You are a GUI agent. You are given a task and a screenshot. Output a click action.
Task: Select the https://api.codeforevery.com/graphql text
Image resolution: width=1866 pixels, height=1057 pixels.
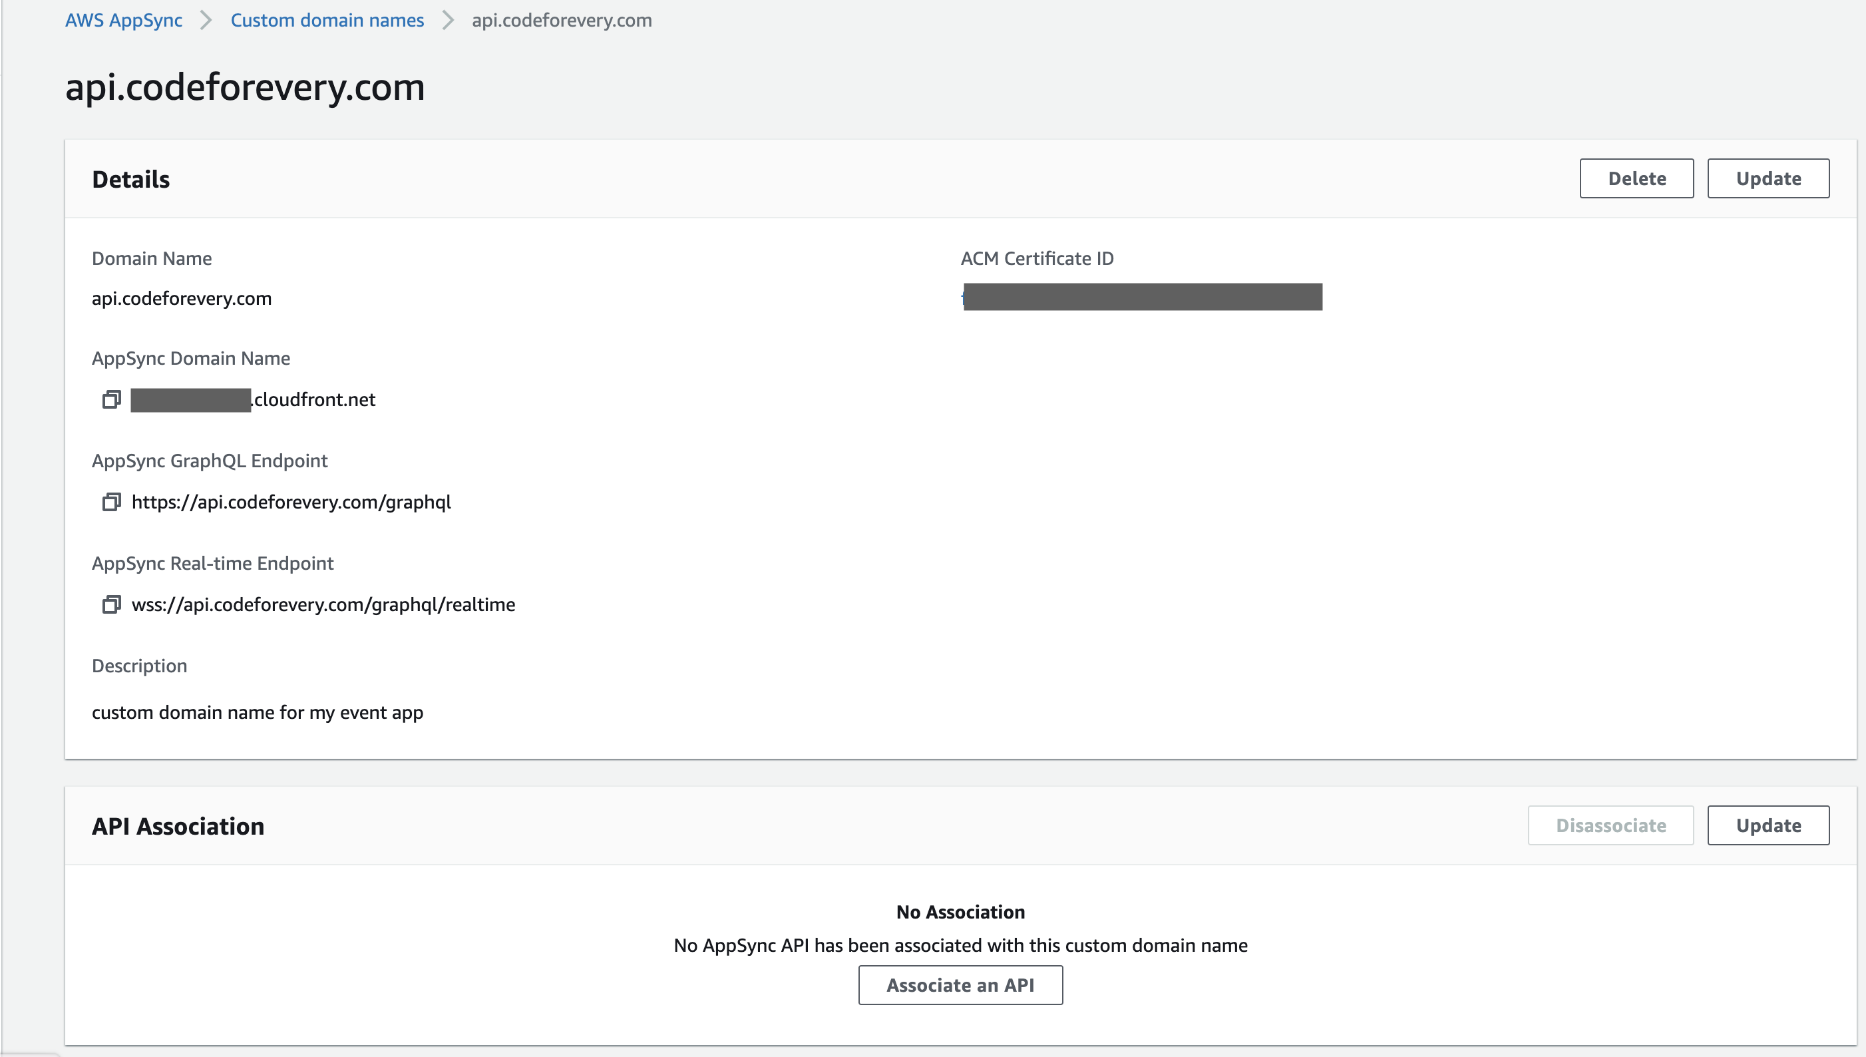point(291,502)
